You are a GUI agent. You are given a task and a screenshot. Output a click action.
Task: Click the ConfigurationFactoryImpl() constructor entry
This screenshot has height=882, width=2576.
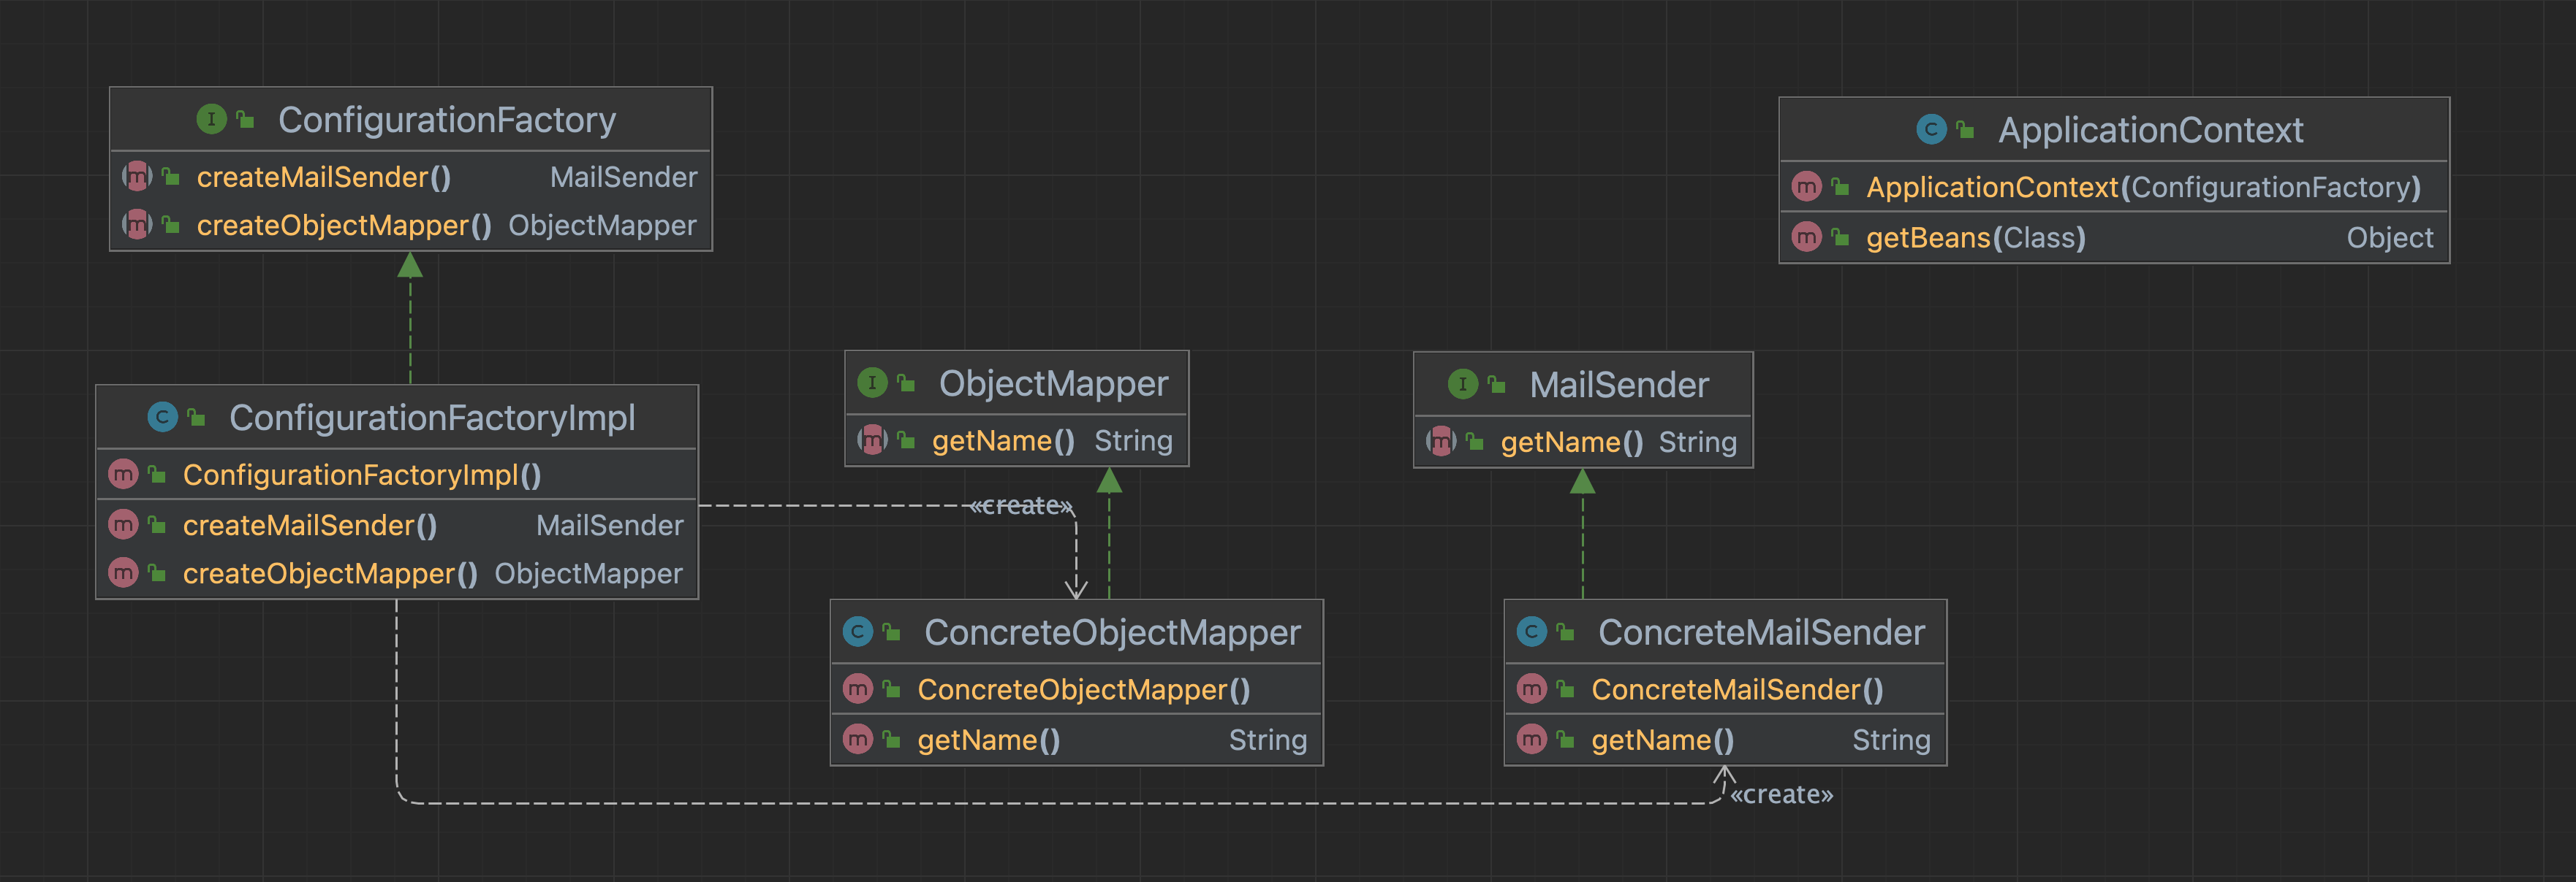click(361, 475)
